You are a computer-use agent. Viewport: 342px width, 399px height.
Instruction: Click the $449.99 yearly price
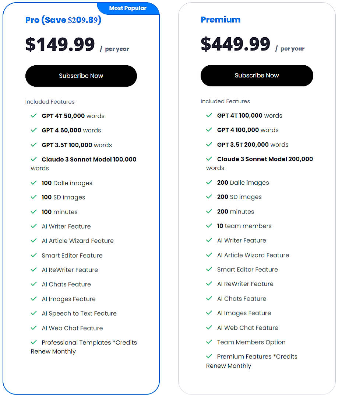coord(235,44)
